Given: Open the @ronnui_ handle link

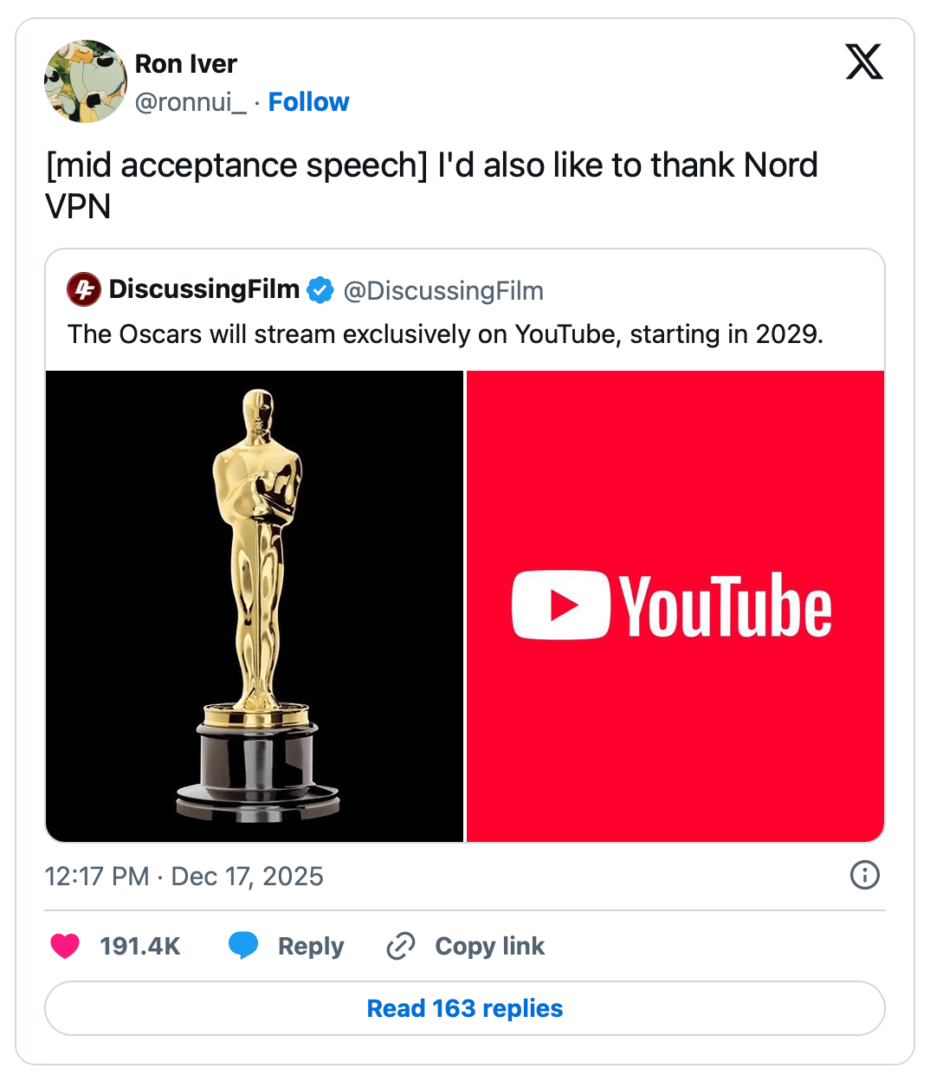Looking at the screenshot, I should click(191, 102).
